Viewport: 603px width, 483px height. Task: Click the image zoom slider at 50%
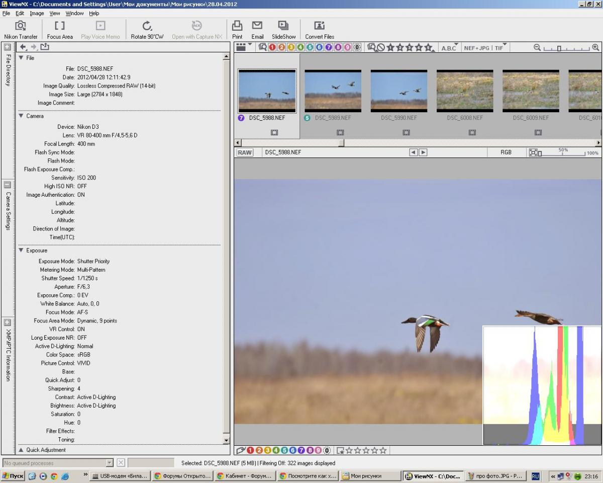point(563,153)
